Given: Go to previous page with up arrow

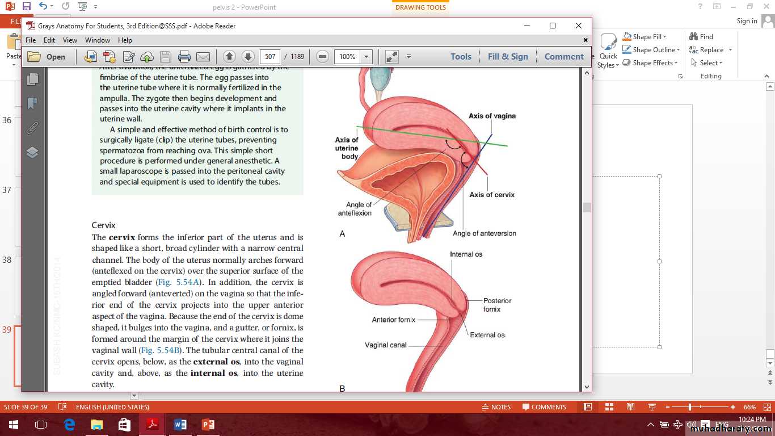Looking at the screenshot, I should [x=229, y=57].
